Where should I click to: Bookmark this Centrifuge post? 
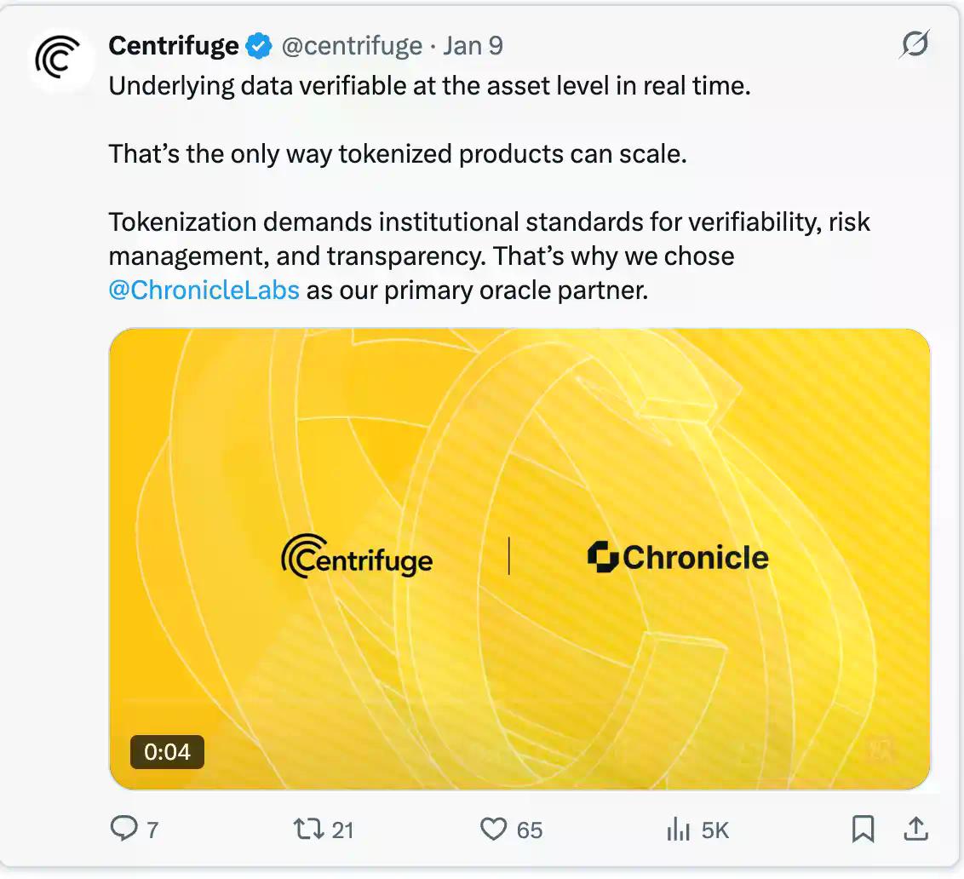(x=863, y=829)
